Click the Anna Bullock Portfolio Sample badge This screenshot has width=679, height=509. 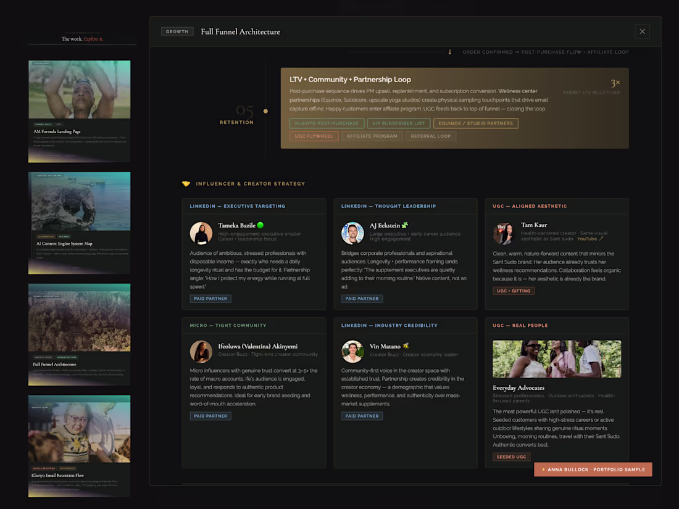(x=593, y=469)
